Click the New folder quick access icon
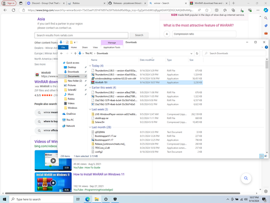 (x=71, y=42)
